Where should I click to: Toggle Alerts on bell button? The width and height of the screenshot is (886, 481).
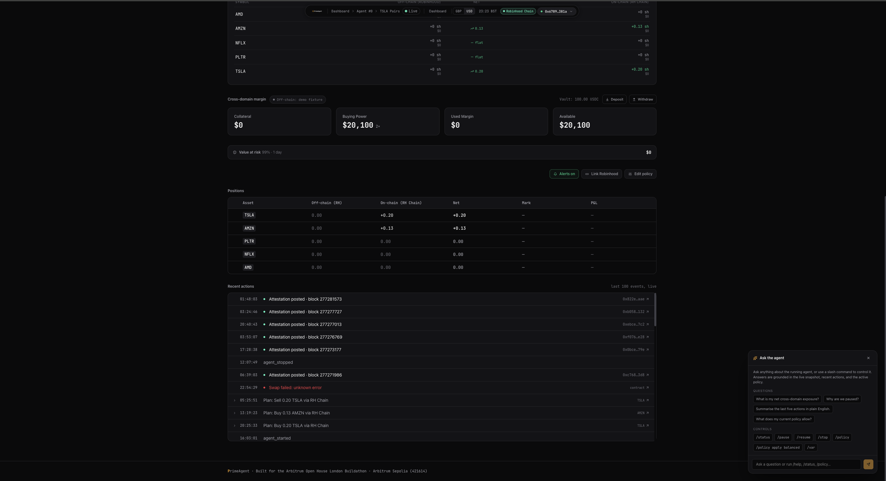pyautogui.click(x=564, y=174)
